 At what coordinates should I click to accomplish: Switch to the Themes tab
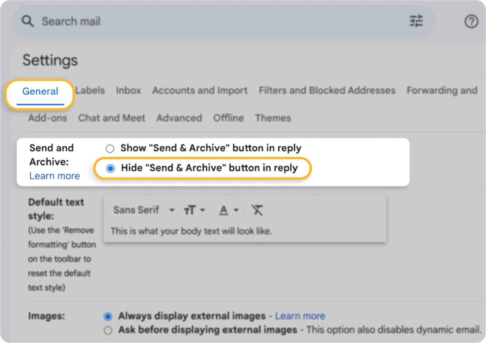tap(273, 118)
